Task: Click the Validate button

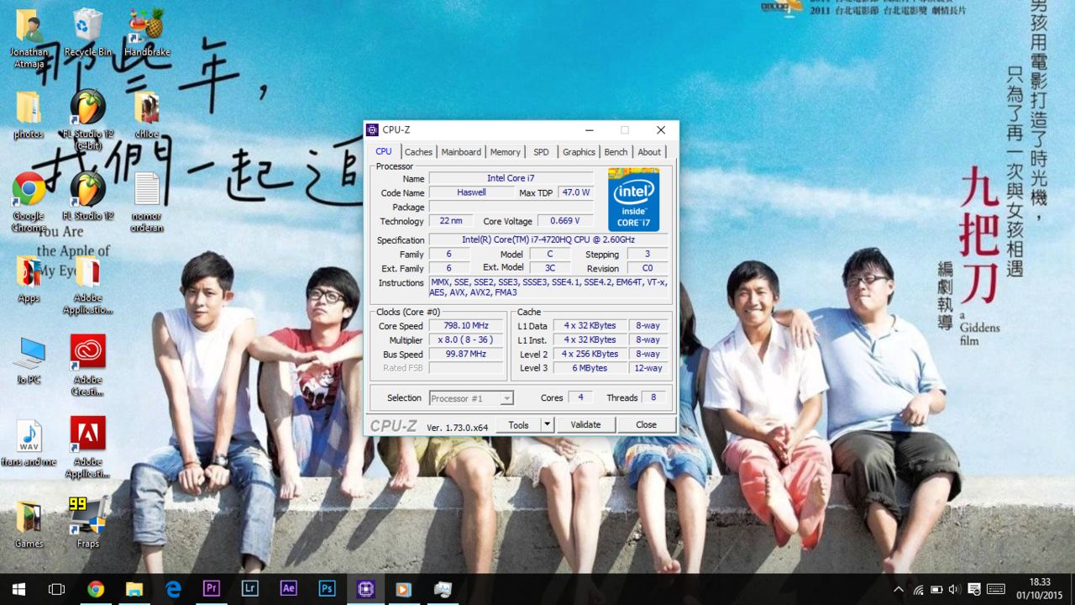Action: [585, 425]
